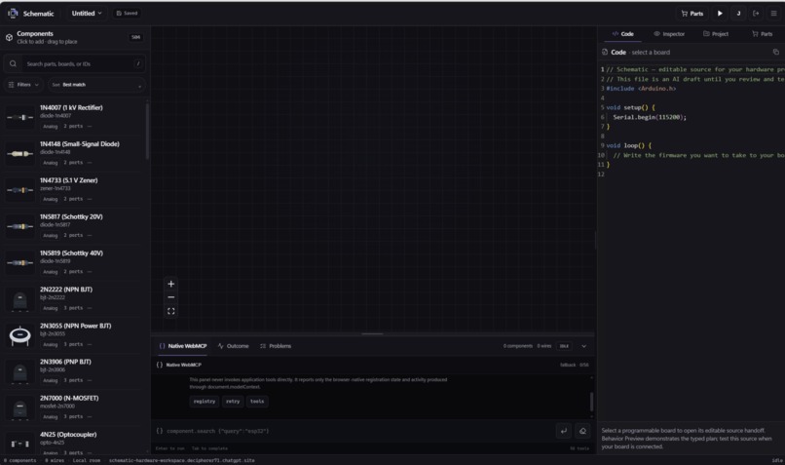The image size is (785, 465).
Task: Click the IDLE status badge in bottom panel
Action: coord(564,346)
